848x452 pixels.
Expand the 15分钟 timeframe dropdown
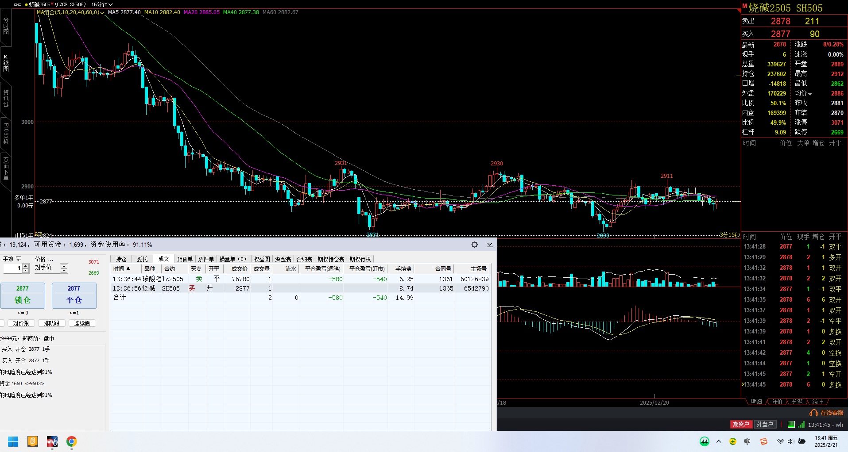(102, 4)
